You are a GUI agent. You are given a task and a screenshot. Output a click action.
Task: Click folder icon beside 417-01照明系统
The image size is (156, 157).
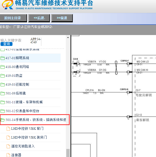3,58
